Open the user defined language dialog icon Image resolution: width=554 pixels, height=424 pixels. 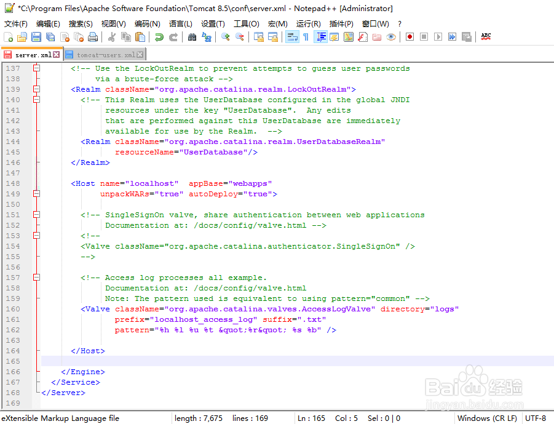[x=334, y=37]
